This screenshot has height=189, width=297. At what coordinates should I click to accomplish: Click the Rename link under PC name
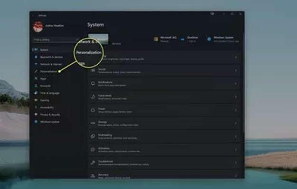pos(116,44)
